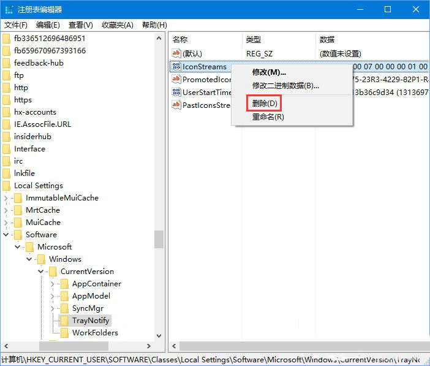Open the 查看(V) menu

coord(81,25)
